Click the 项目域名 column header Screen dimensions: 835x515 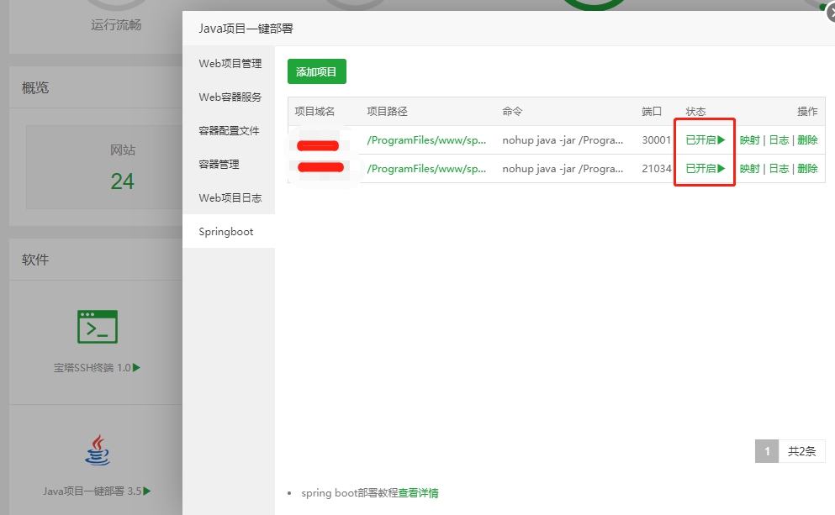click(314, 111)
